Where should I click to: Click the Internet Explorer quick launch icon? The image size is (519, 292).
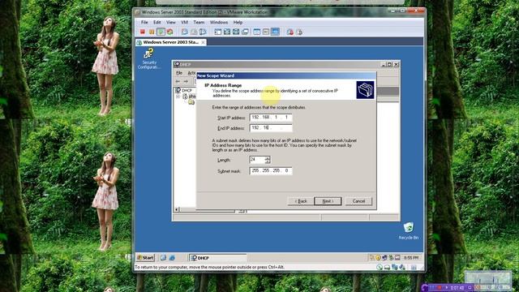(x=172, y=258)
